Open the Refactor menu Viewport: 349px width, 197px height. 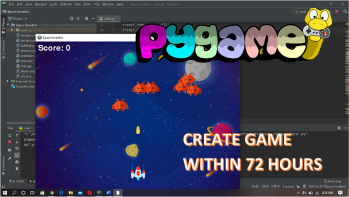[66, 4]
